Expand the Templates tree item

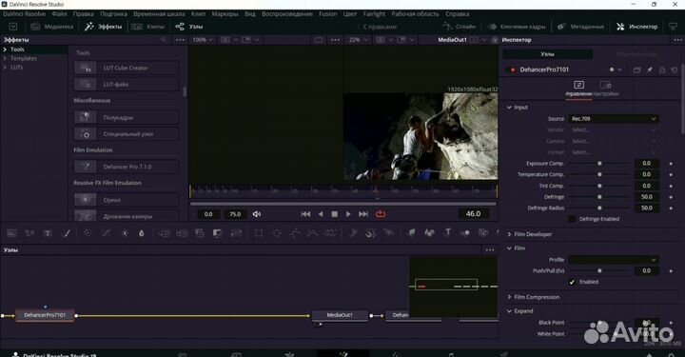coord(5,58)
